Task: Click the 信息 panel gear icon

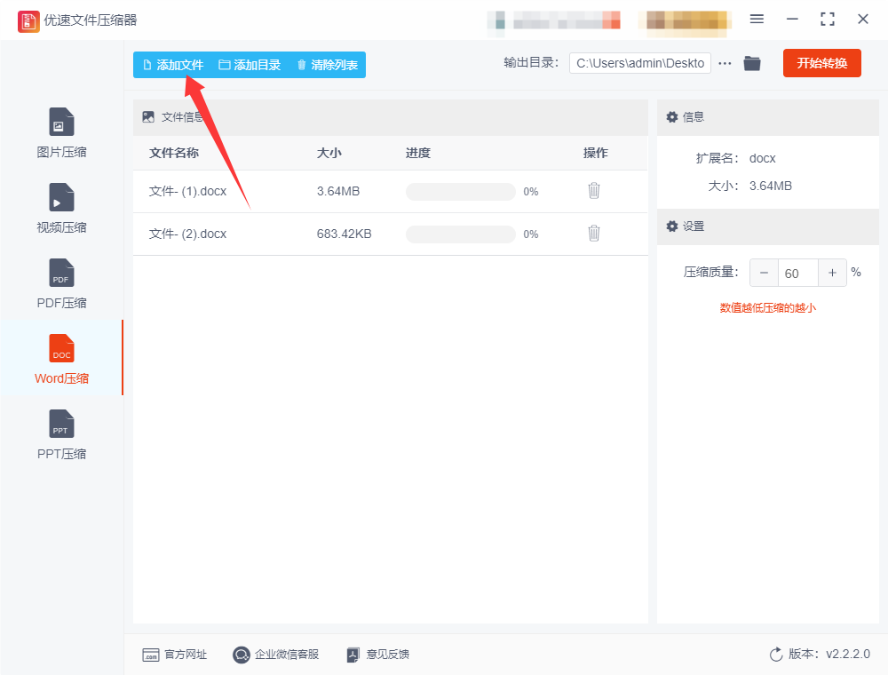Action: pos(671,117)
